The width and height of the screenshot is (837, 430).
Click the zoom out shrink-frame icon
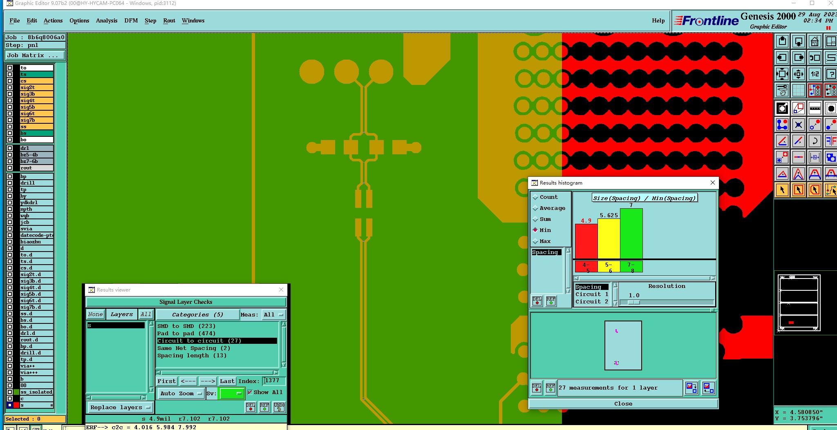click(x=799, y=74)
